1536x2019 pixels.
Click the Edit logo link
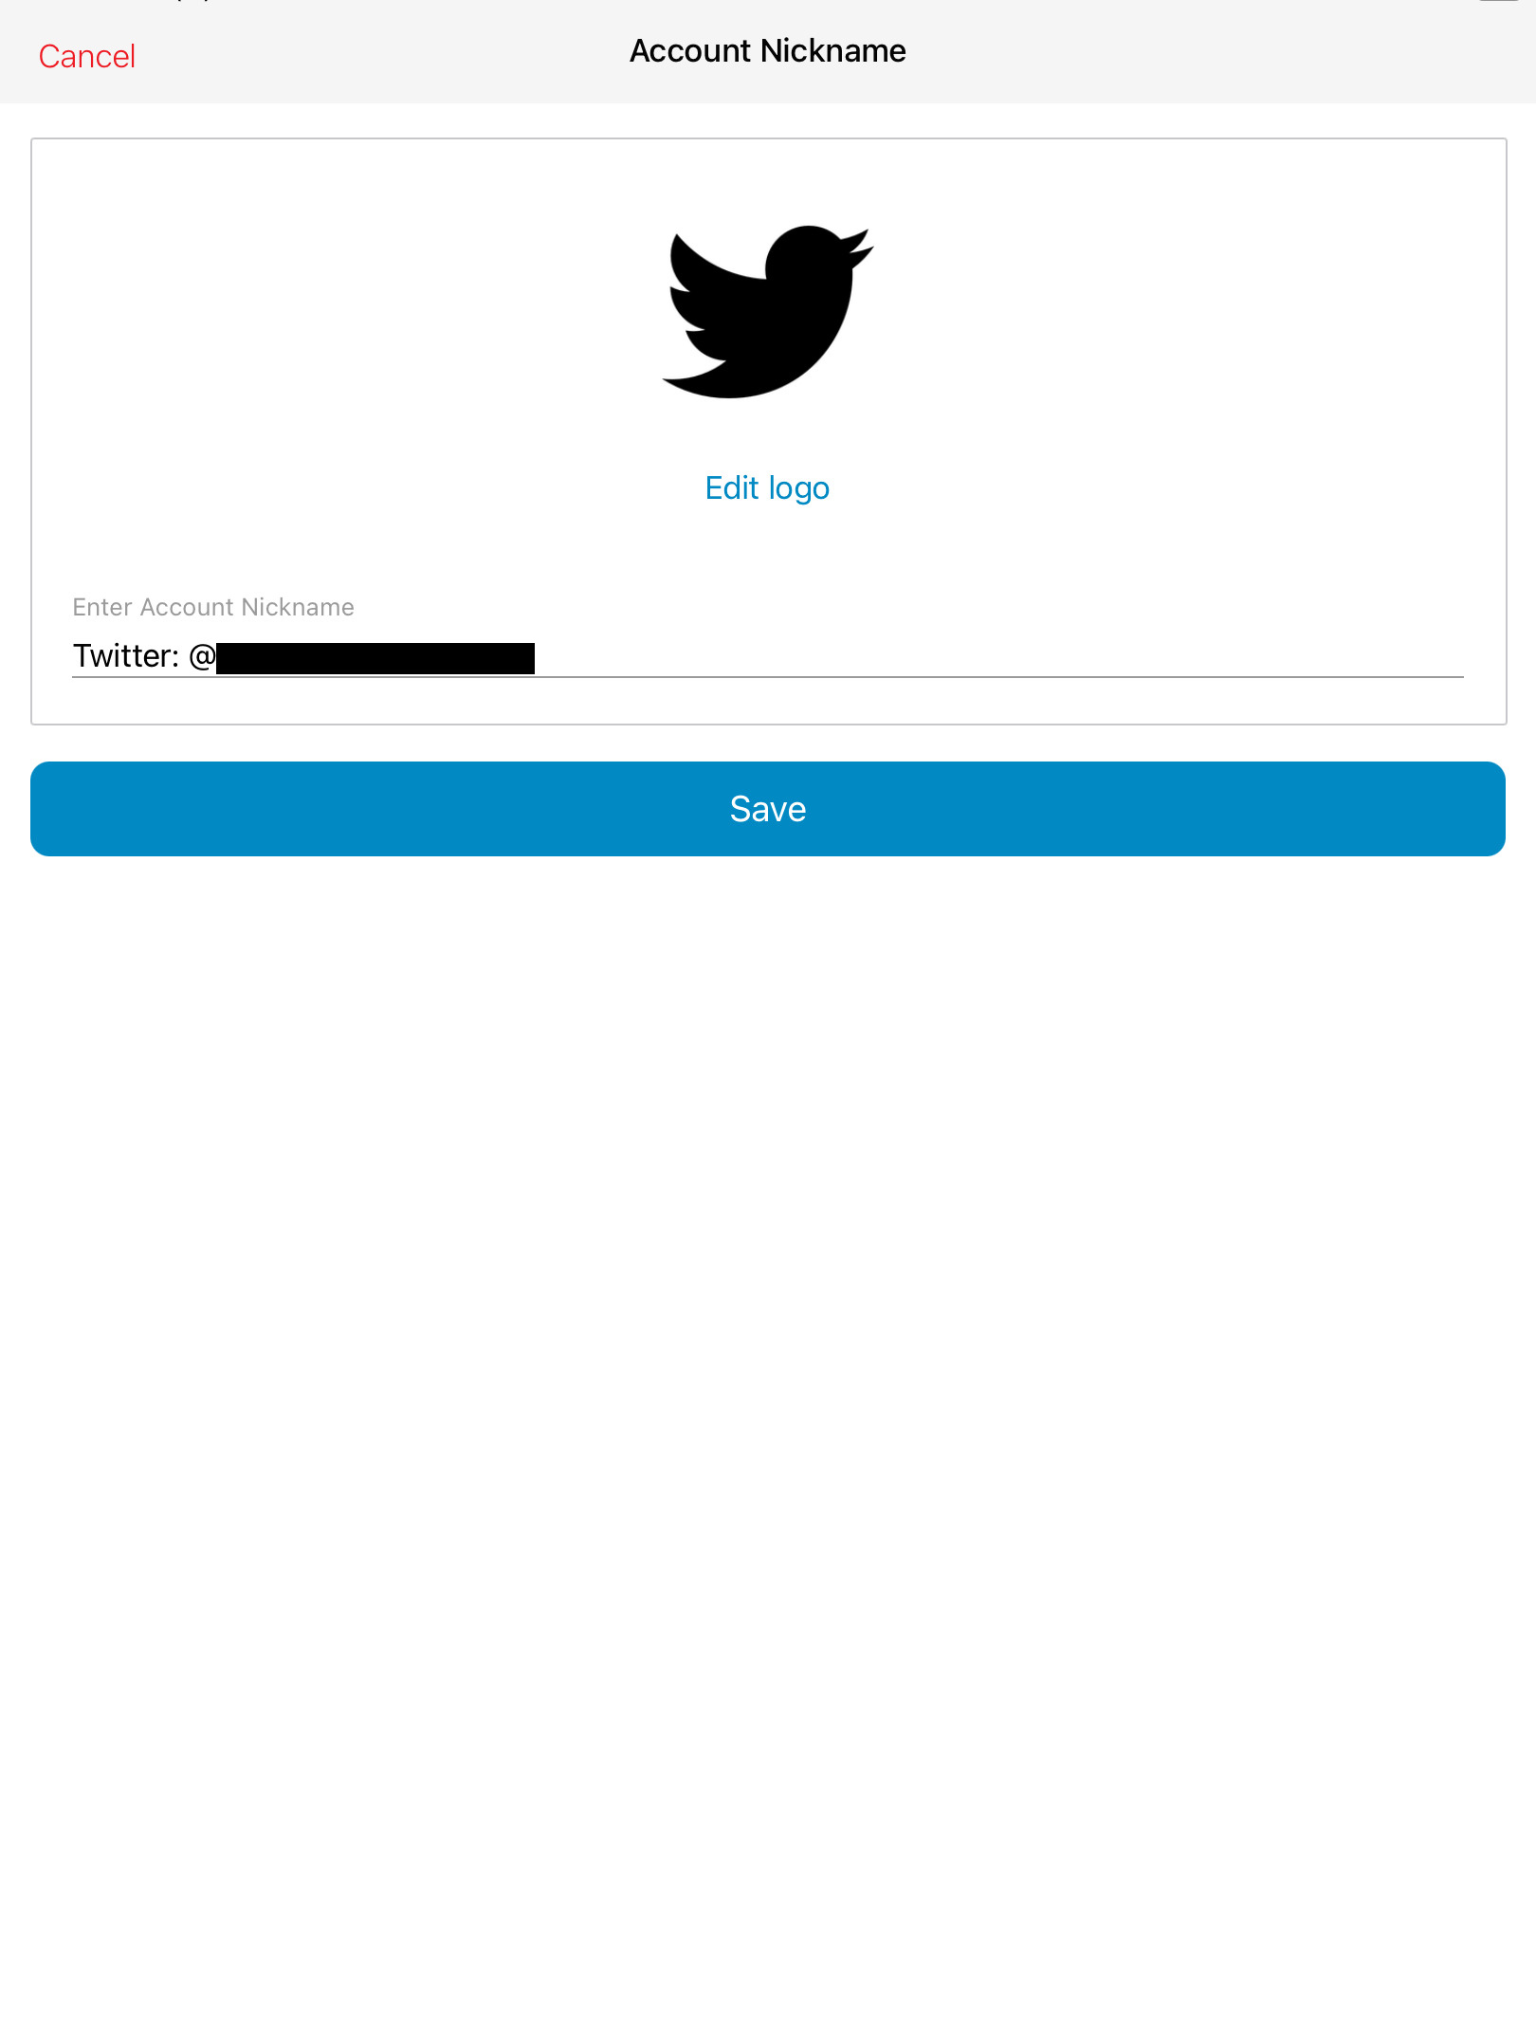767,488
